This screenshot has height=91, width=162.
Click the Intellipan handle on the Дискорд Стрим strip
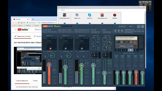pos(66,49)
